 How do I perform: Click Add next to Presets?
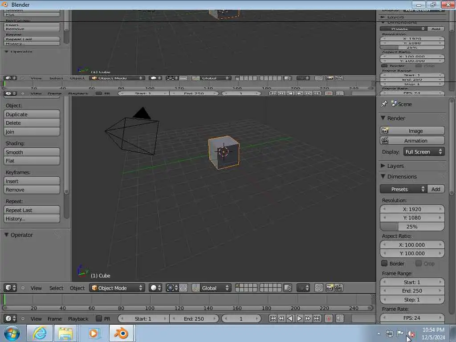pyautogui.click(x=436, y=189)
